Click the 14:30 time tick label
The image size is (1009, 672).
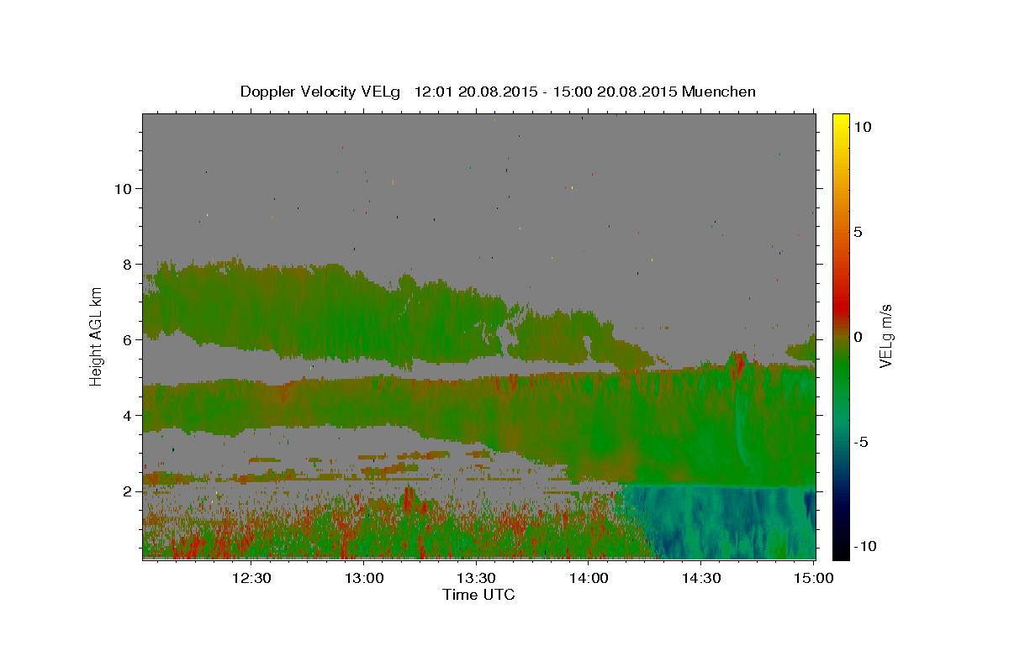[x=702, y=578]
